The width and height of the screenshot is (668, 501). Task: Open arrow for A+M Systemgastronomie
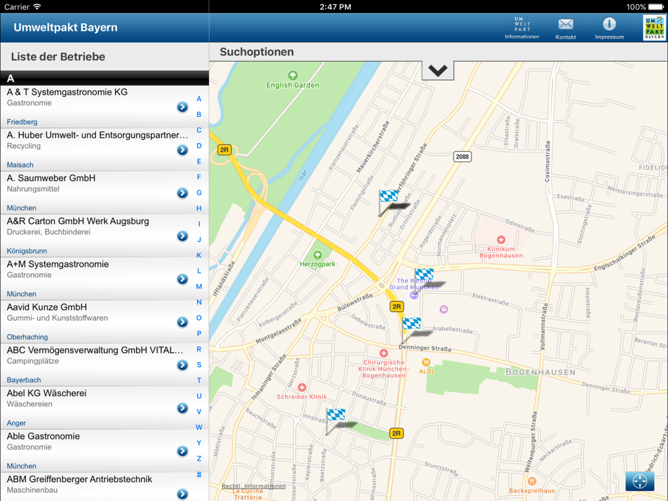(182, 279)
